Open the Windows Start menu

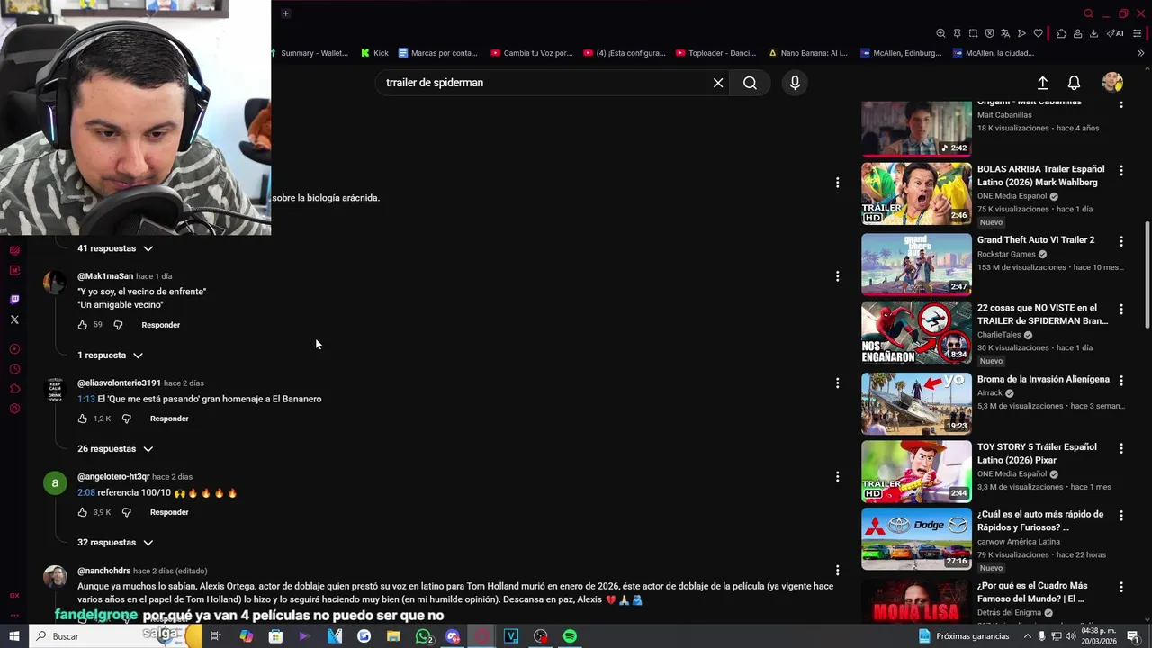pos(14,636)
